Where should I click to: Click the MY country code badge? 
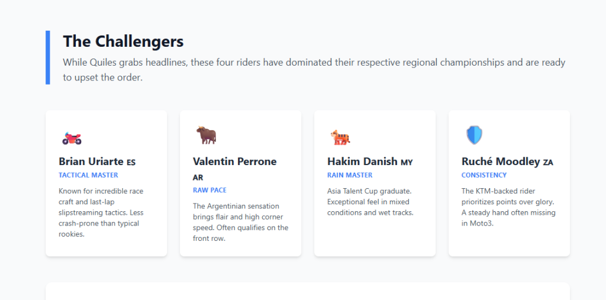click(x=407, y=163)
